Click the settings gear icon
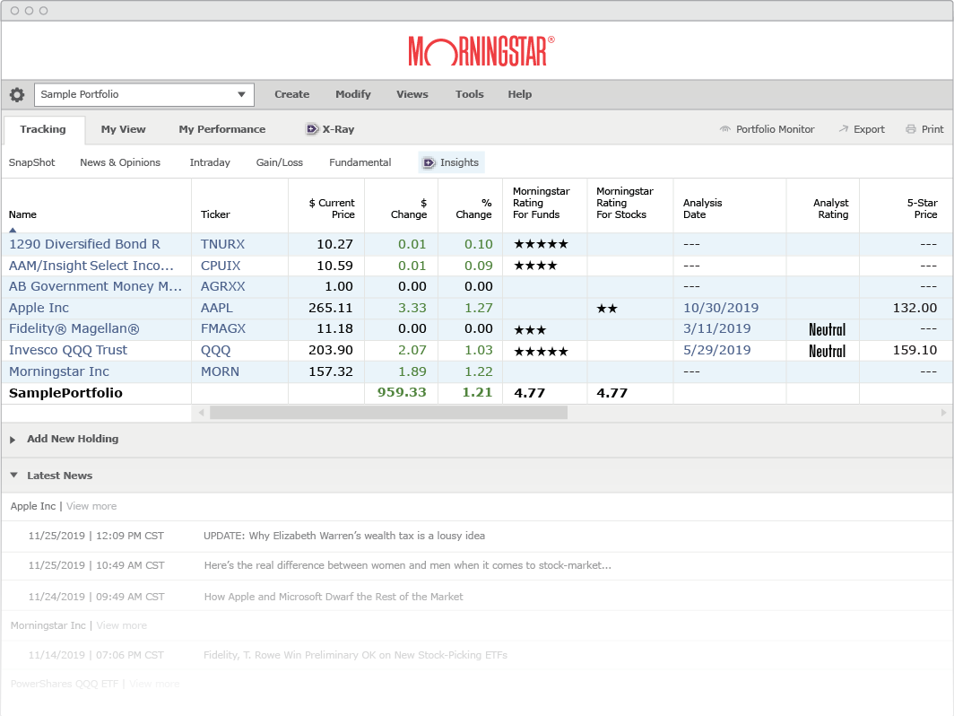Screen dimensions: 954x716 point(17,94)
